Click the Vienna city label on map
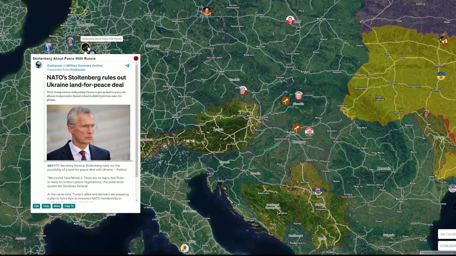 [251, 116]
